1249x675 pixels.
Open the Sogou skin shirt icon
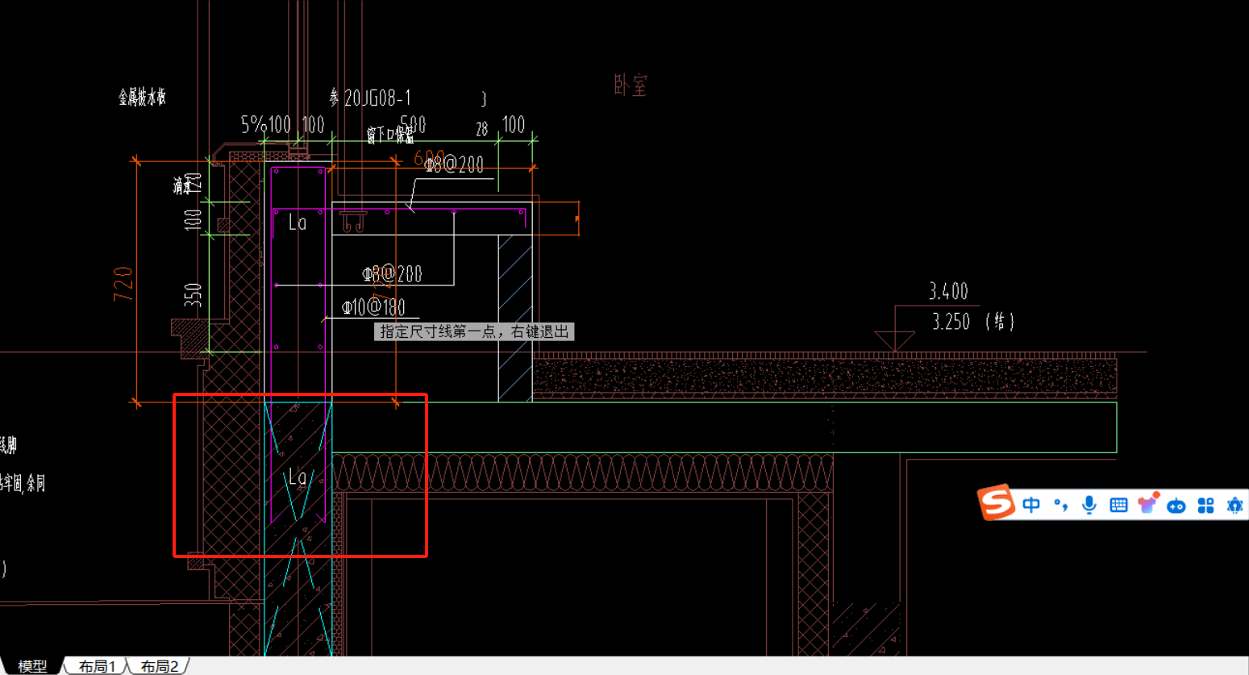[x=1148, y=503]
